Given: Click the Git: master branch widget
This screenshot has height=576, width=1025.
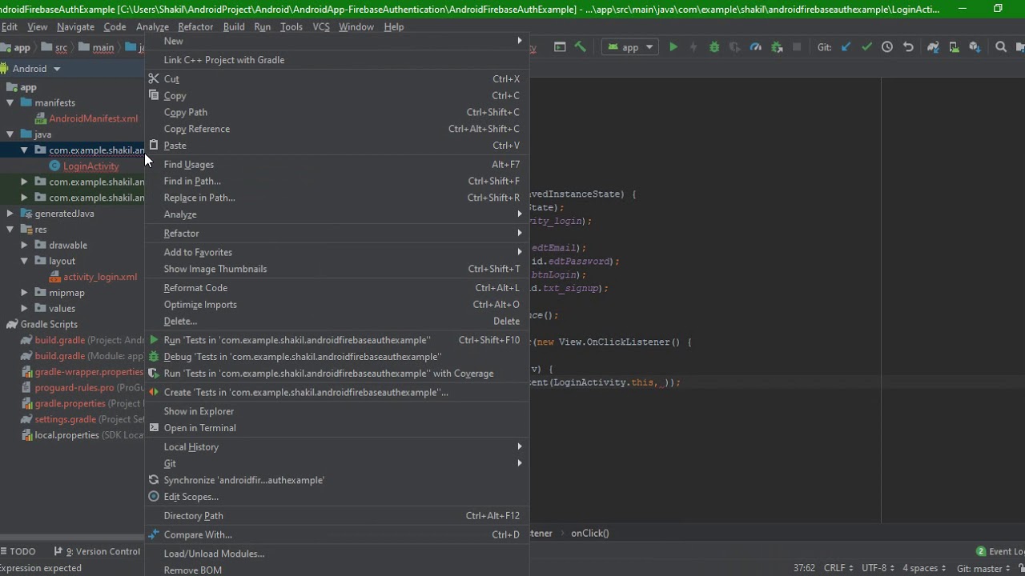Looking at the screenshot, I should (984, 568).
